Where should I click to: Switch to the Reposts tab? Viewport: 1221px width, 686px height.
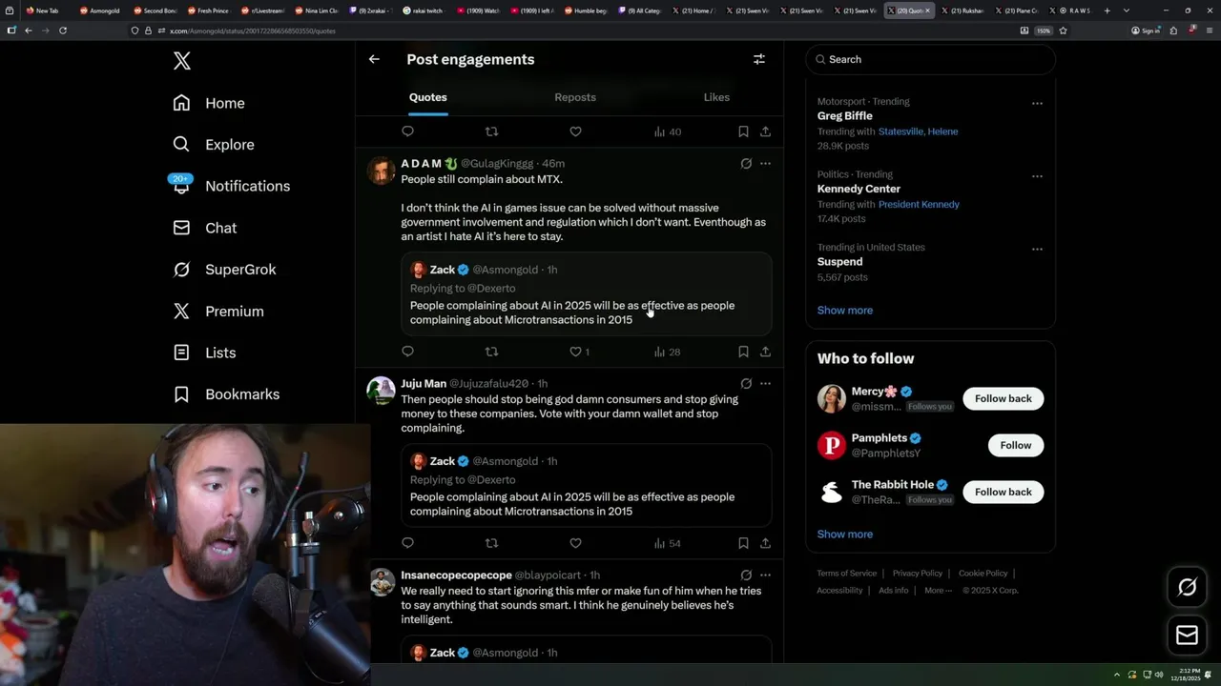(575, 97)
